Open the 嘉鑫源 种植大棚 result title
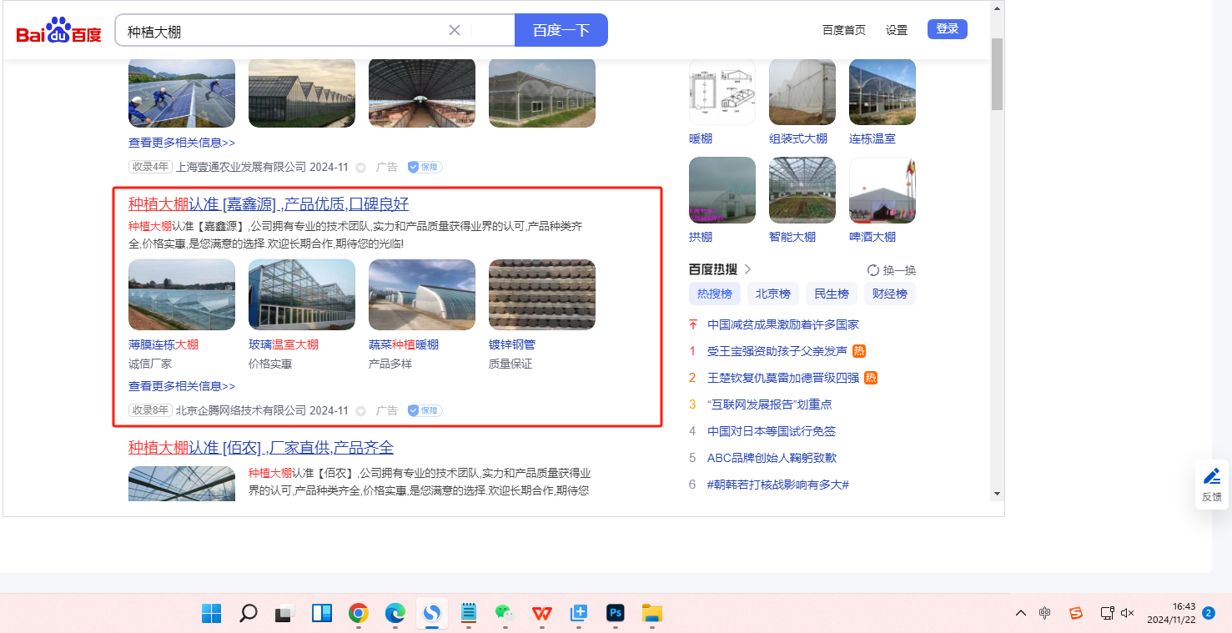The image size is (1232, 633). 269,204
